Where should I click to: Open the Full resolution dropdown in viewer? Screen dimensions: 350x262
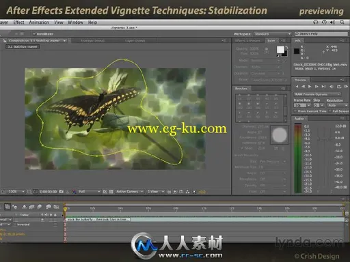point(89,192)
